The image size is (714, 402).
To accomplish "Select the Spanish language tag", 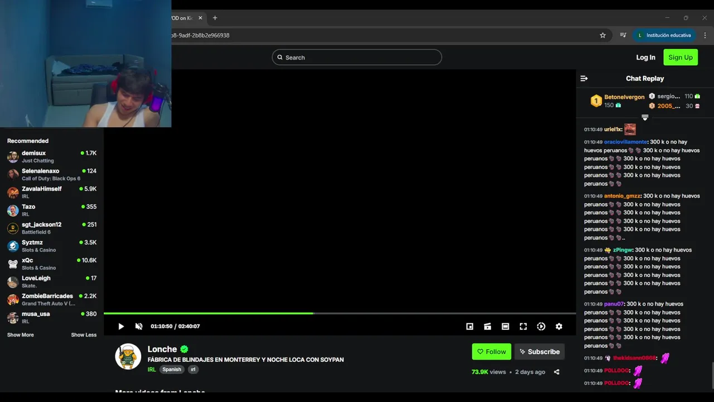I will point(172,370).
